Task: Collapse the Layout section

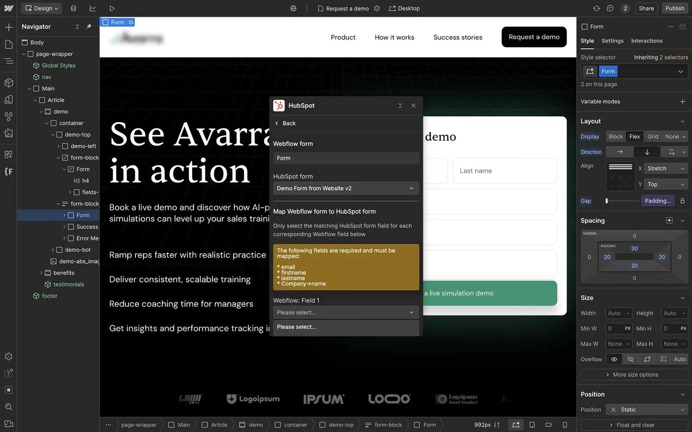Action: (x=682, y=121)
